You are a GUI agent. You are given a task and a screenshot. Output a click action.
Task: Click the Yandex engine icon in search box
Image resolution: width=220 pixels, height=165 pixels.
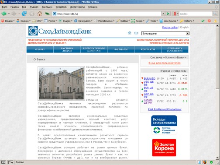pos(175,14)
